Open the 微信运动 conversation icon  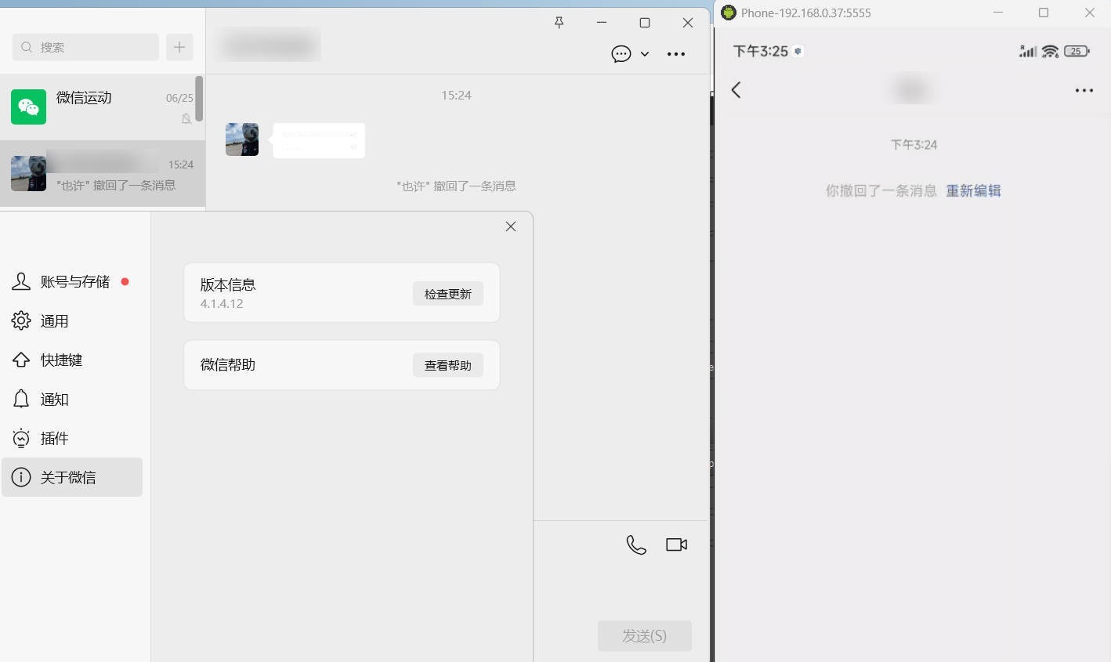28,107
